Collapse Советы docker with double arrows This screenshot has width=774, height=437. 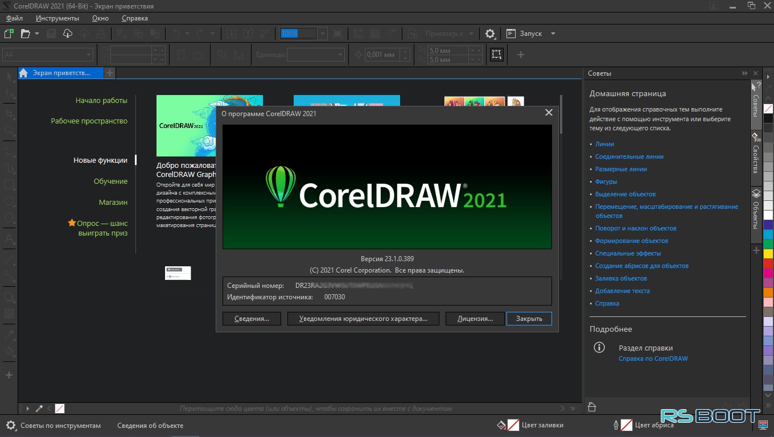744,73
